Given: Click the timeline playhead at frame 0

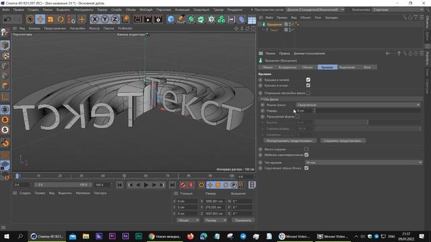Looking at the screenshot, I should tap(18, 176).
